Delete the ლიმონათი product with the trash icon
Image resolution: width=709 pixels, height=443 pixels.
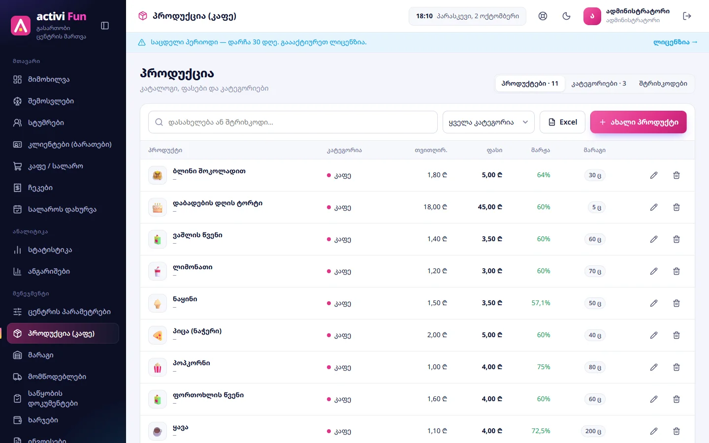point(677,271)
